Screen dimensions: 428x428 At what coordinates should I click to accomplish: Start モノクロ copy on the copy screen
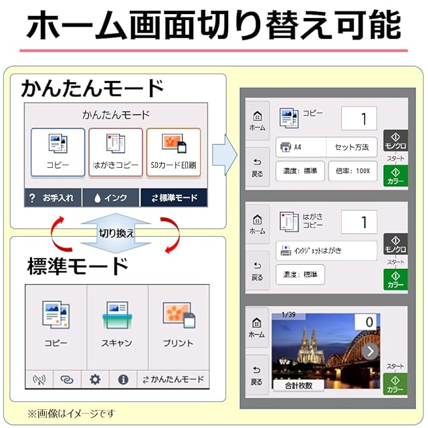pos(395,140)
